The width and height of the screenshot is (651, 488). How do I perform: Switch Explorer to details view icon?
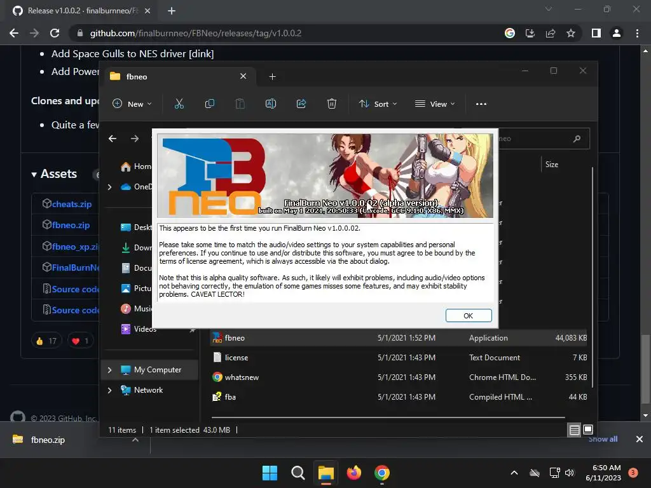point(575,430)
